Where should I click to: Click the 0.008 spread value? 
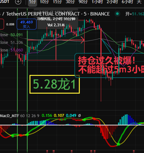tap(10, 24)
